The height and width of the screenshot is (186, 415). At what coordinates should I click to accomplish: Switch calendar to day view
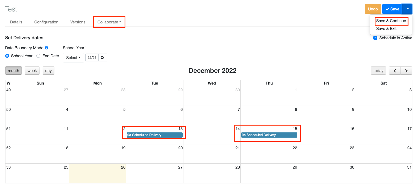[48, 71]
